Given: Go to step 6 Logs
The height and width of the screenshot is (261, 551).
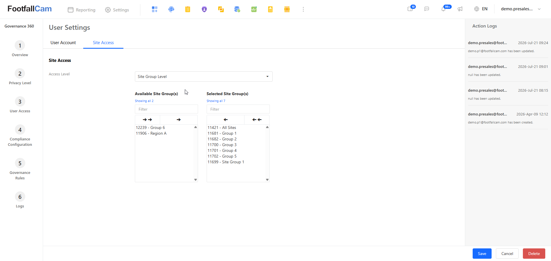Looking at the screenshot, I should click(20, 200).
